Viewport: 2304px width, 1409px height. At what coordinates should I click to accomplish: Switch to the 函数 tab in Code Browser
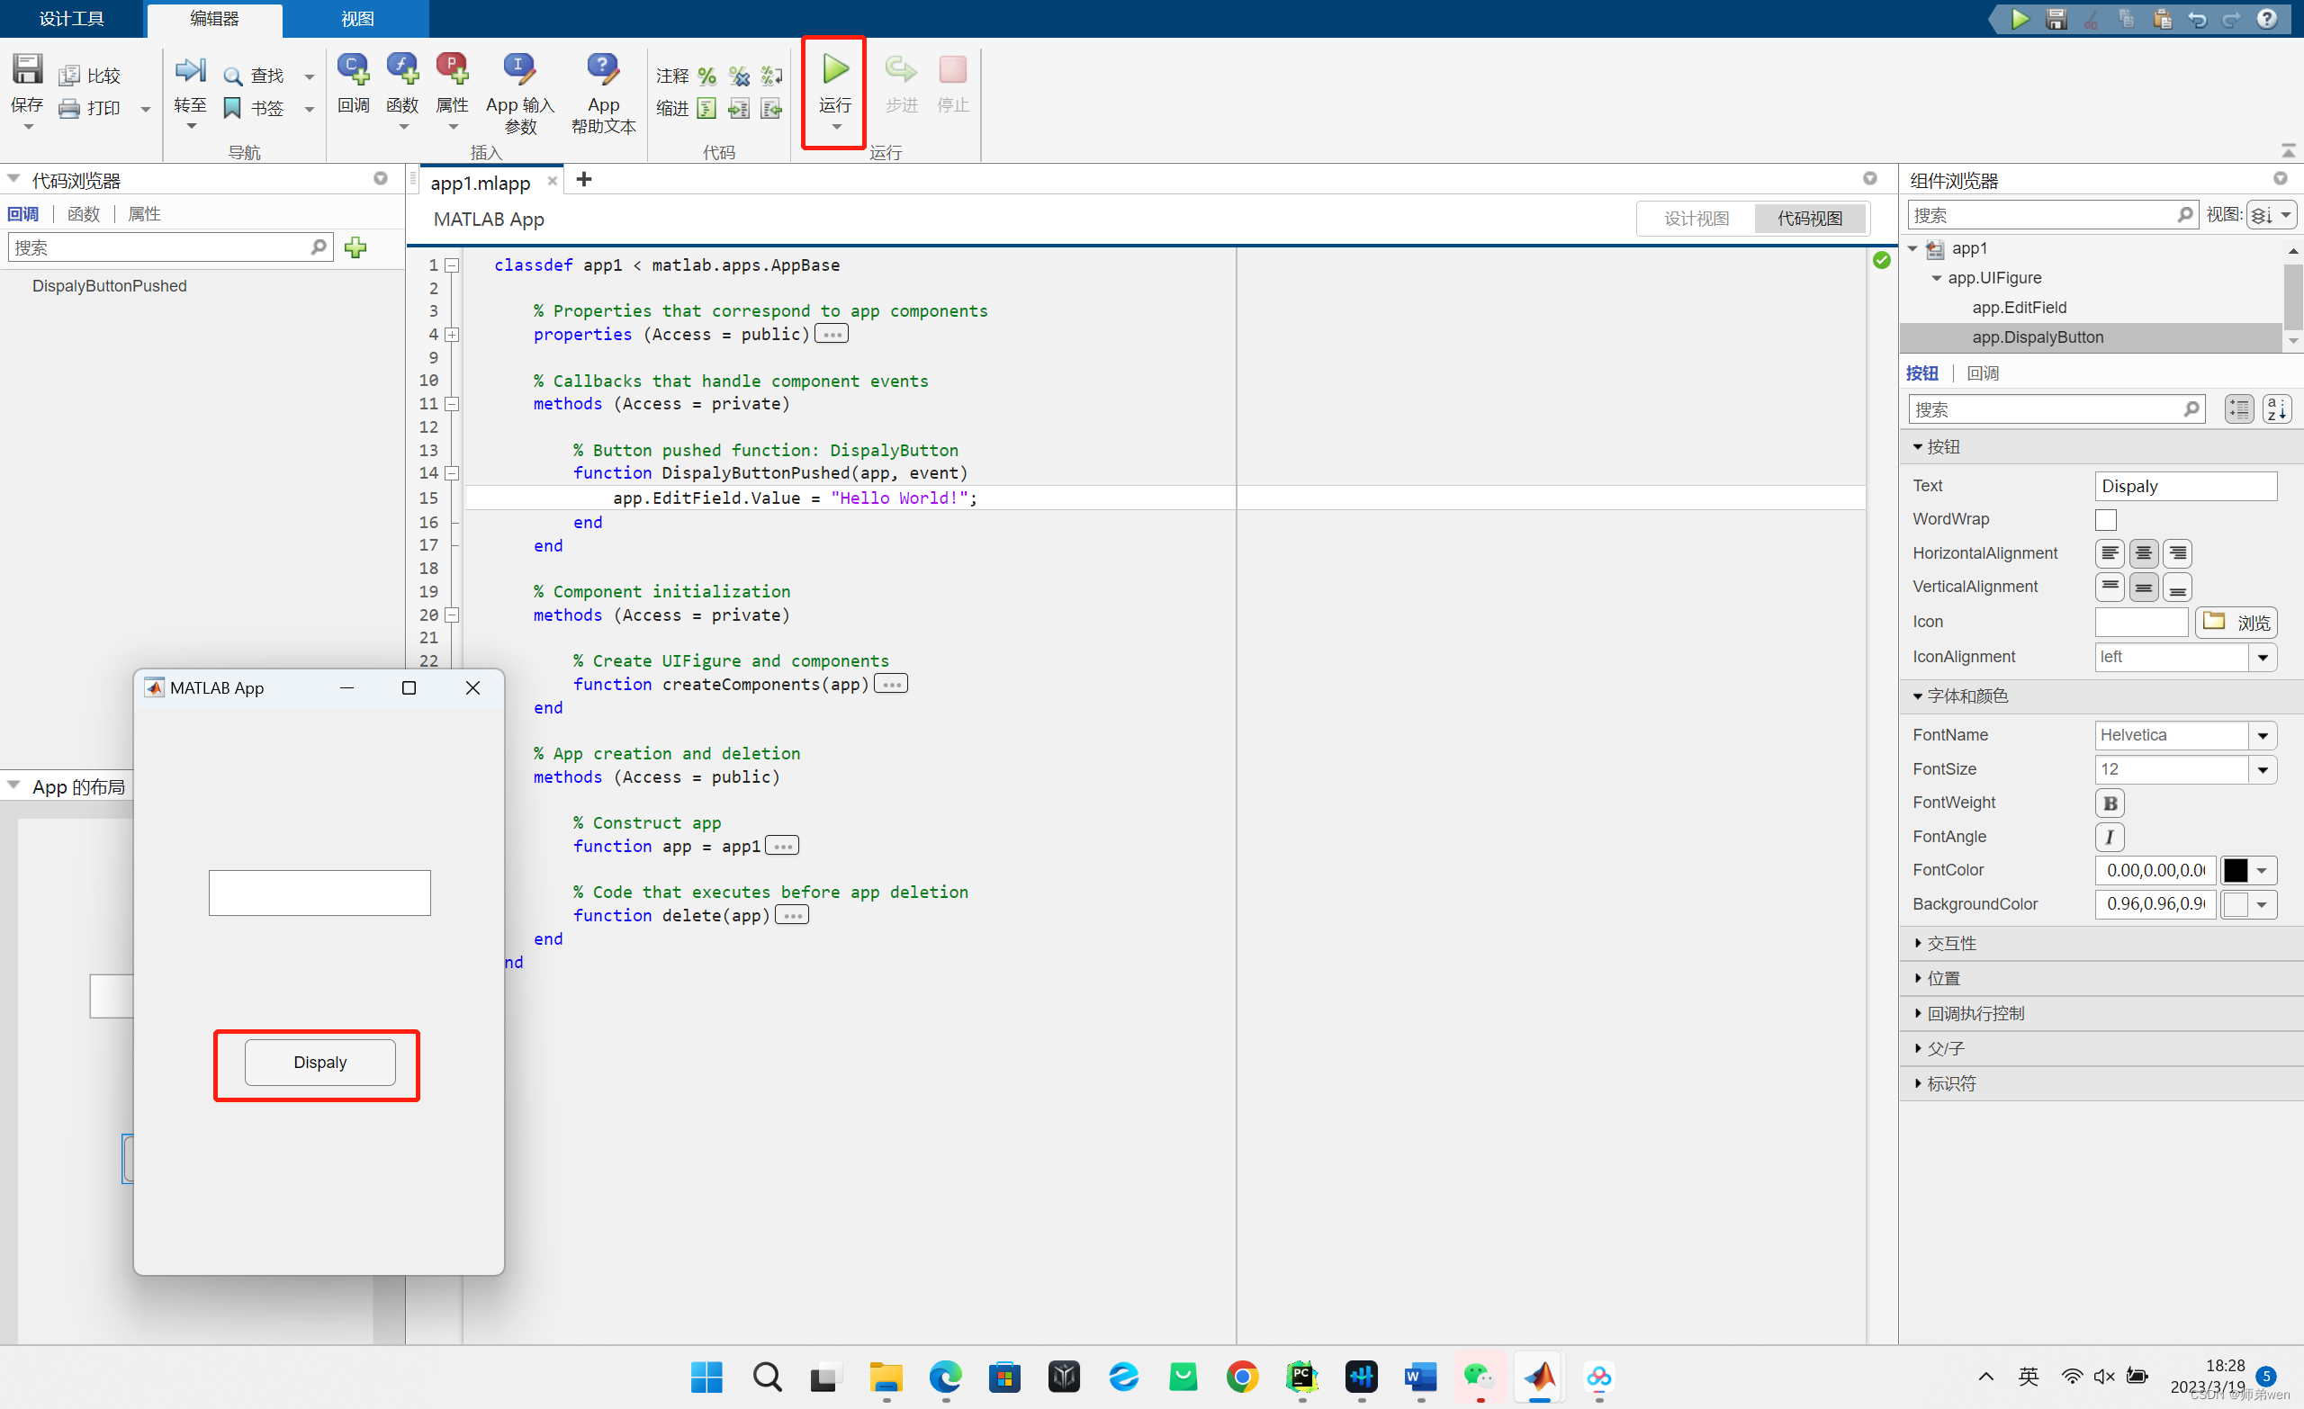(x=83, y=214)
